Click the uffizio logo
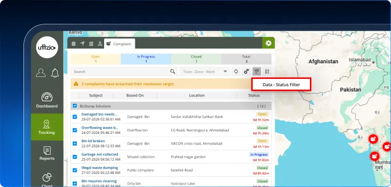Viewport: 391px width, 187px height. tap(47, 47)
